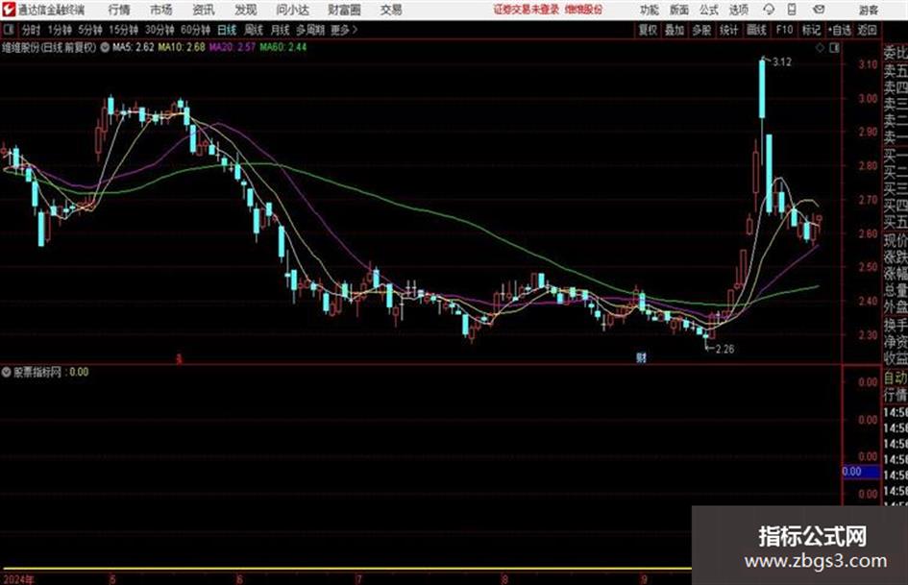The width and height of the screenshot is (908, 585).
Task: Click the 维维股份(日线 前复权) chart title
Action: tap(49, 47)
